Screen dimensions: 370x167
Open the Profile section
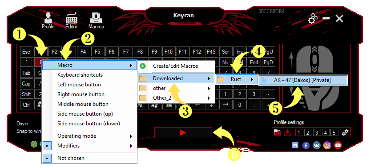[x=48, y=21]
